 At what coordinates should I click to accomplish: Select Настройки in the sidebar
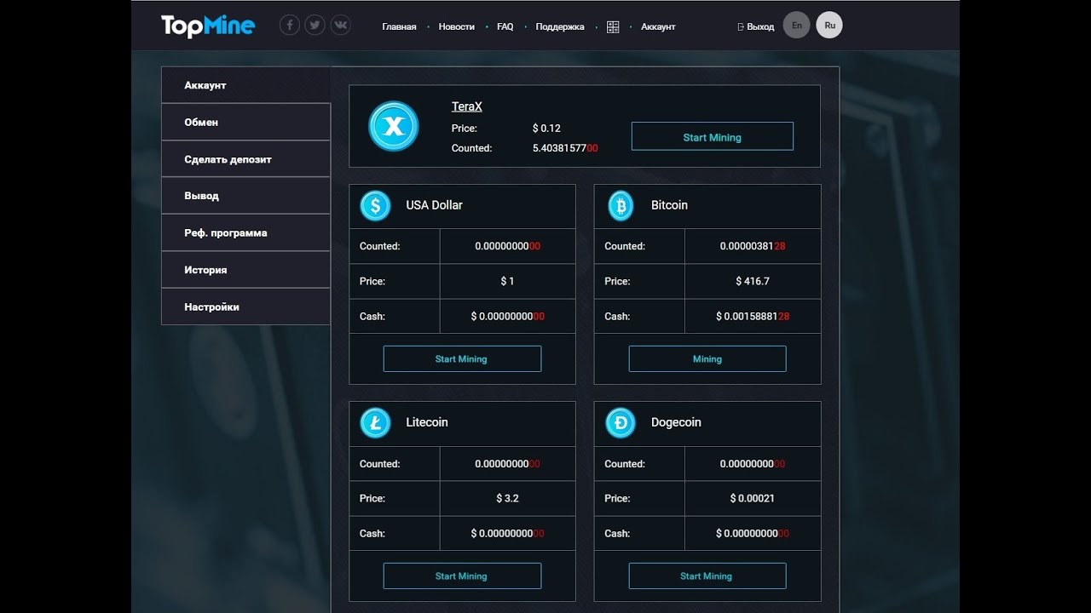coord(245,306)
